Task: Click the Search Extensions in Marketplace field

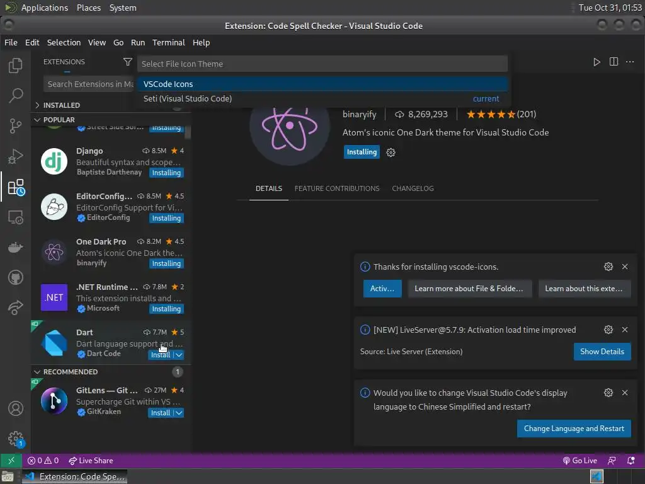Action: coord(89,84)
